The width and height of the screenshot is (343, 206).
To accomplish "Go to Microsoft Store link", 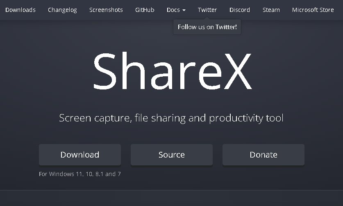I will (313, 10).
